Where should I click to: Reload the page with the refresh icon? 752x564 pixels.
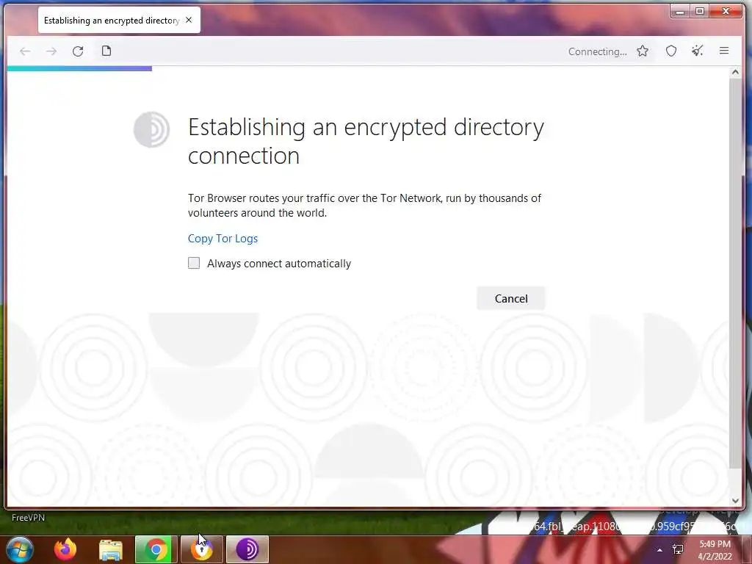[78, 51]
